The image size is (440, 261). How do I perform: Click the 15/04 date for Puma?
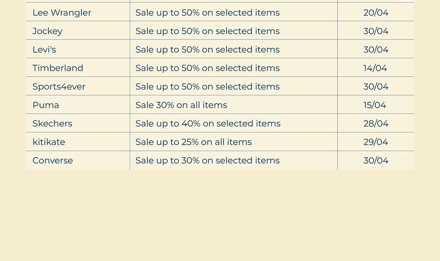[375, 105]
